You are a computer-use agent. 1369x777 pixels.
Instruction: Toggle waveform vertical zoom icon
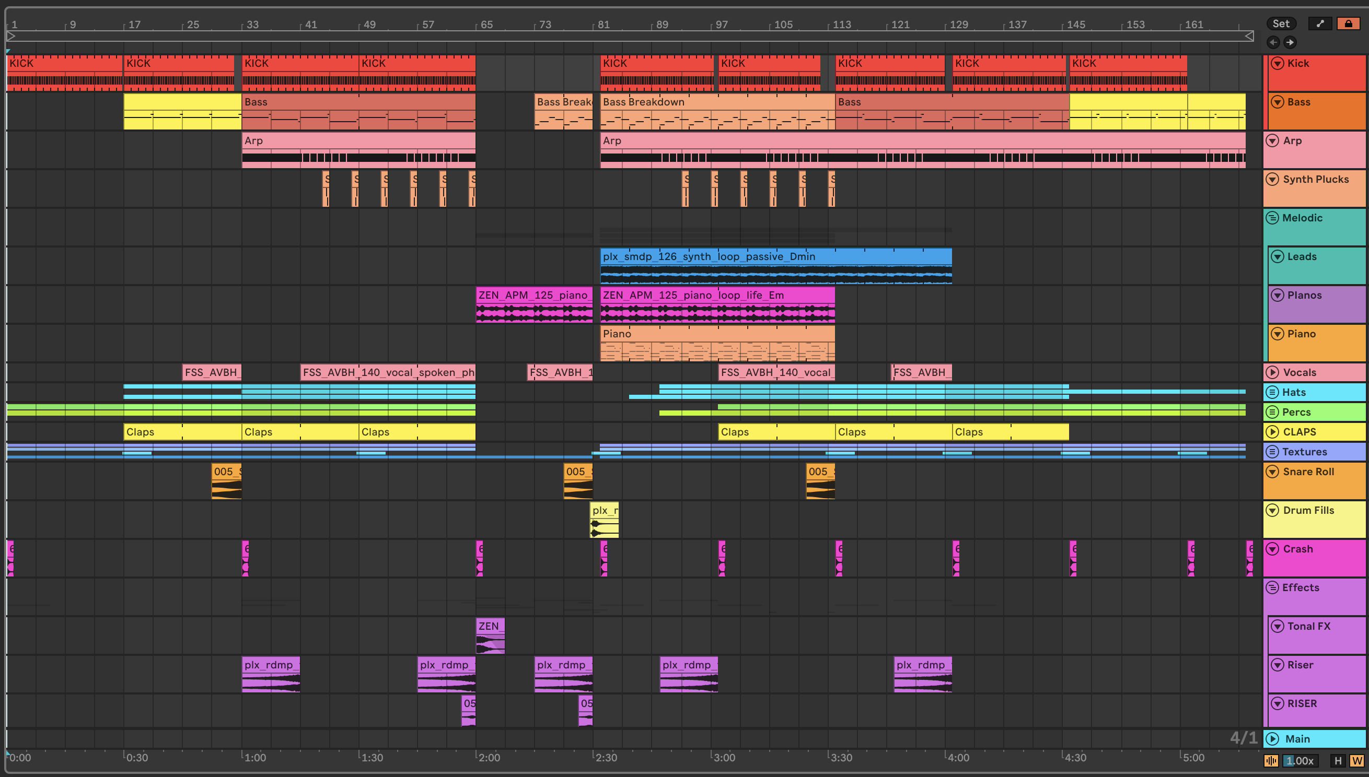(1271, 761)
